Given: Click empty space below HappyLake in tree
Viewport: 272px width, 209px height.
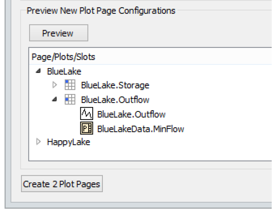Looking at the screenshot, I should [140, 154].
